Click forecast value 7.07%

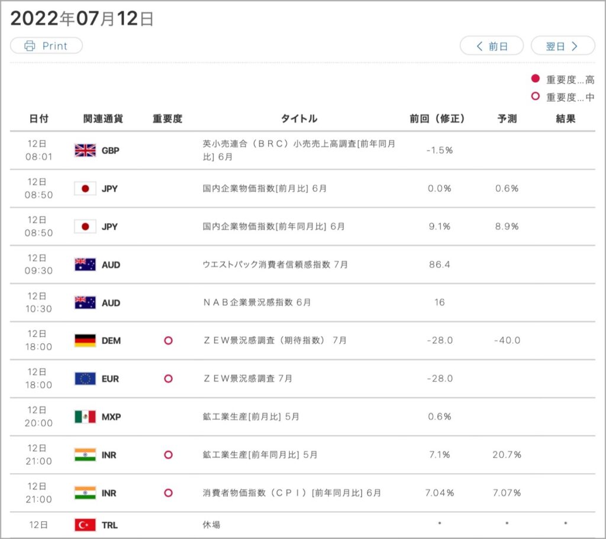(507, 493)
